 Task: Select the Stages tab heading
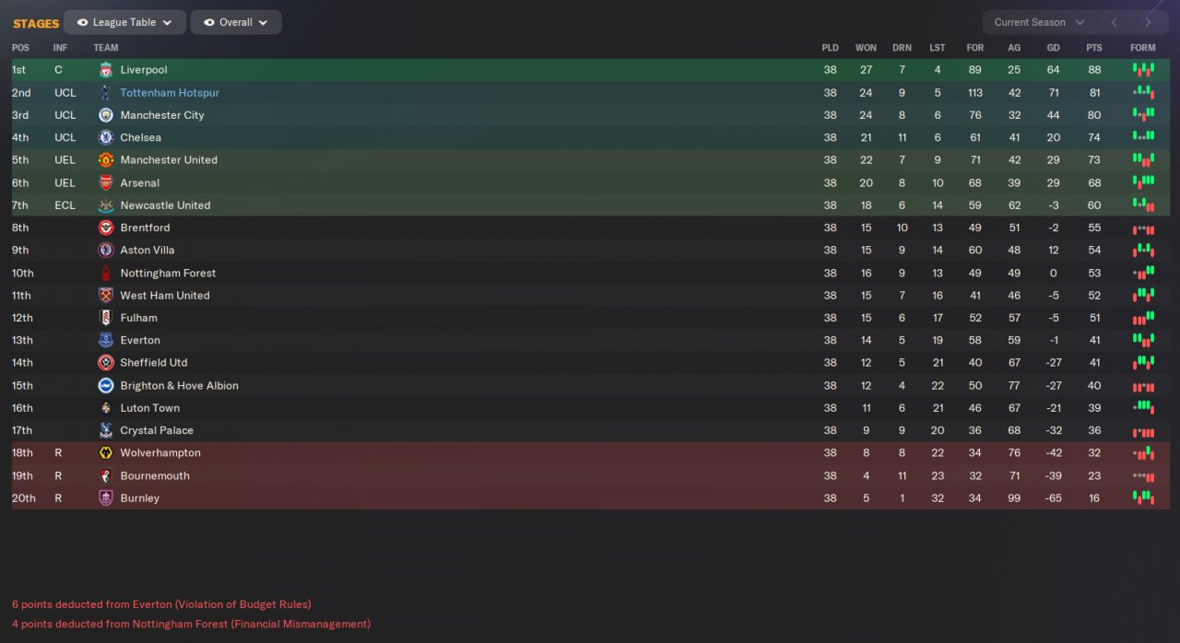pos(36,23)
